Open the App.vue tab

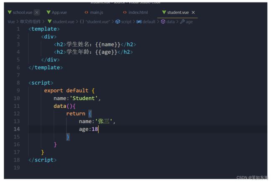click(x=59, y=13)
